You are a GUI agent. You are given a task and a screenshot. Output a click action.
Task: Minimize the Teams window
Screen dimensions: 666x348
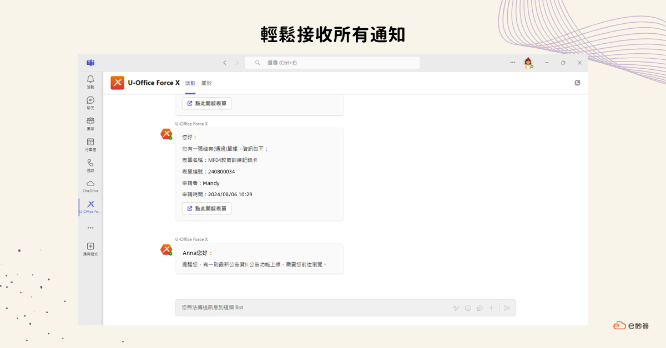[547, 63]
